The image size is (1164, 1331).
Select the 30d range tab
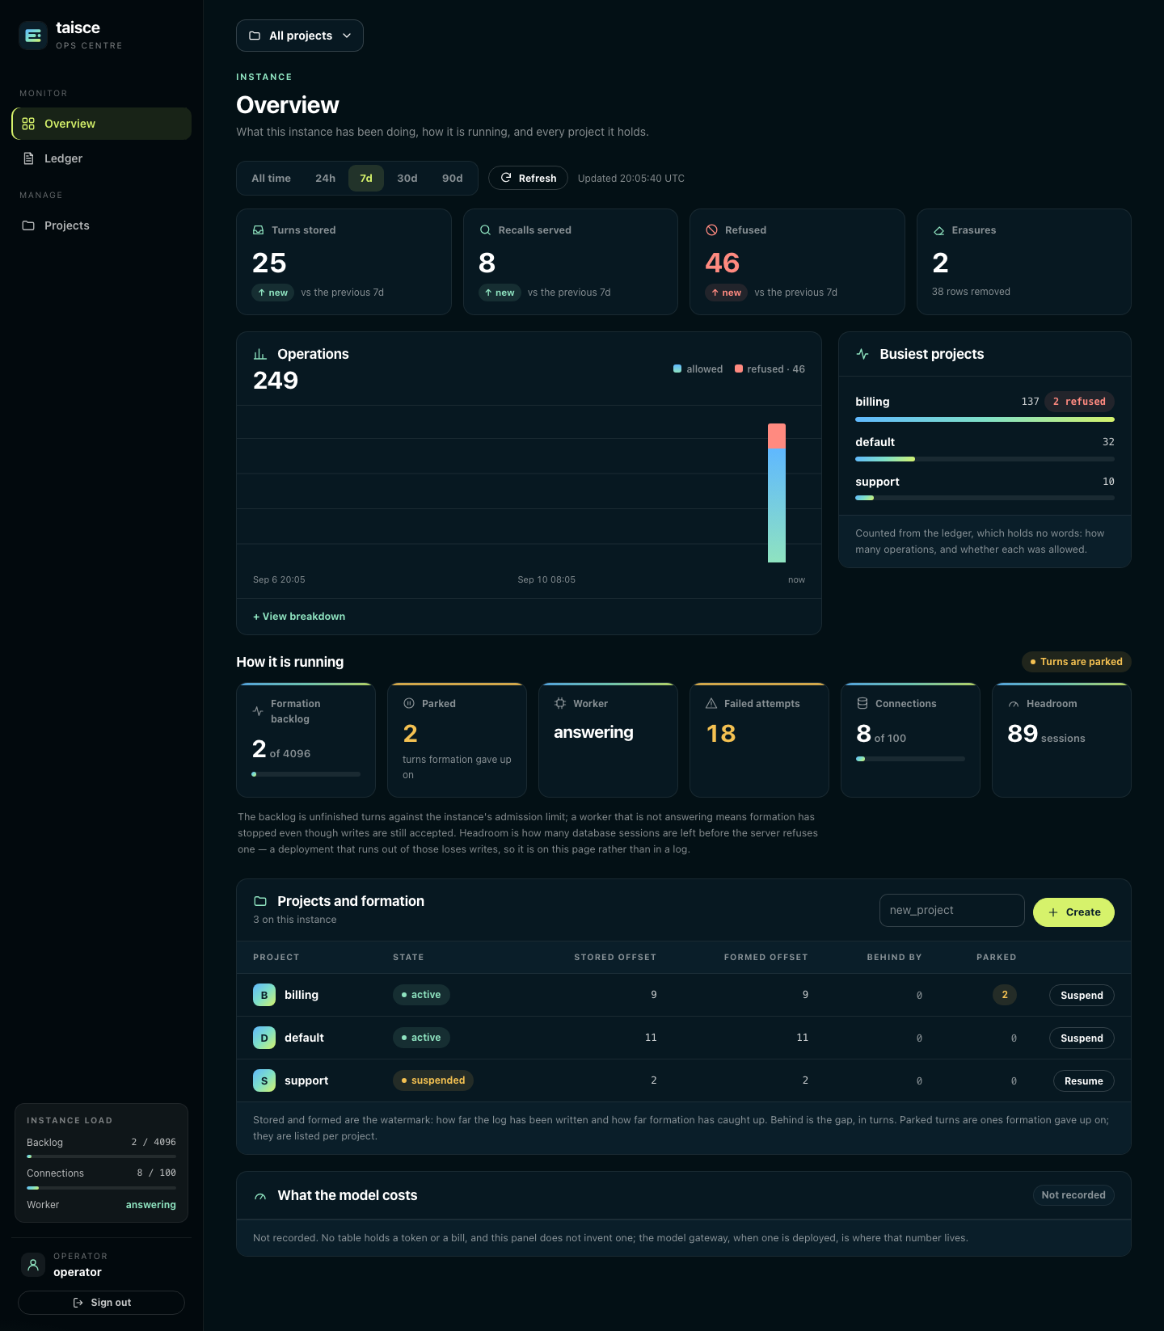[407, 178]
